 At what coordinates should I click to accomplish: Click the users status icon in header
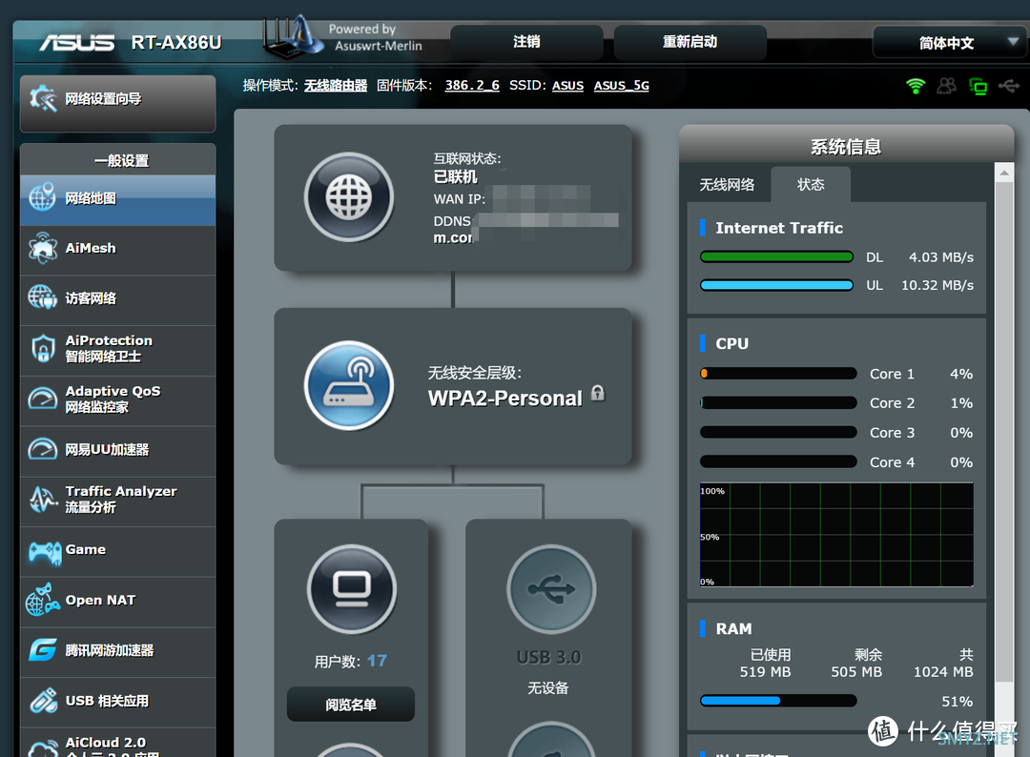[947, 86]
